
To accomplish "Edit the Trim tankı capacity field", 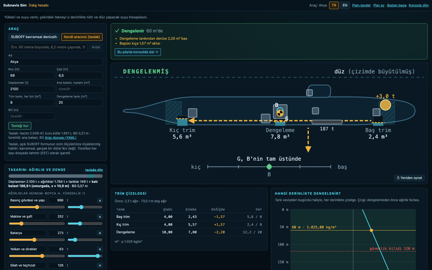I will (x=31, y=103).
